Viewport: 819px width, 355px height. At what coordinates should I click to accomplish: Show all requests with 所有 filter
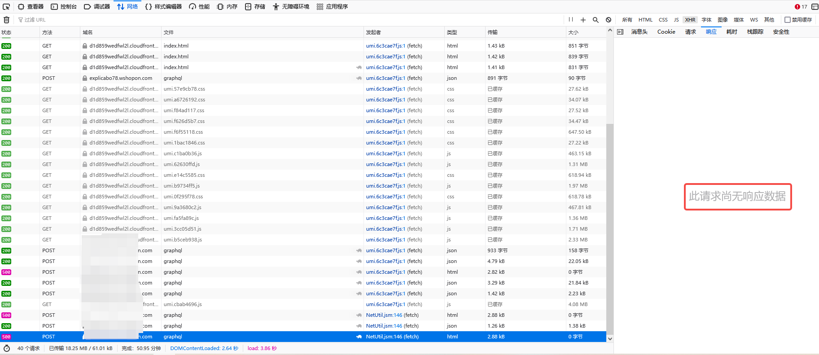point(627,20)
